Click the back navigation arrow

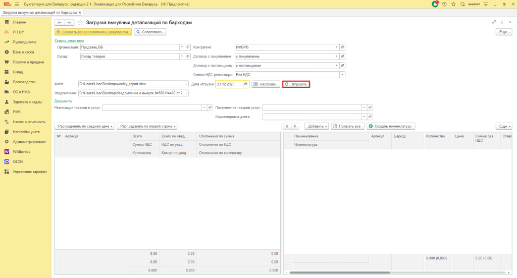(59, 23)
